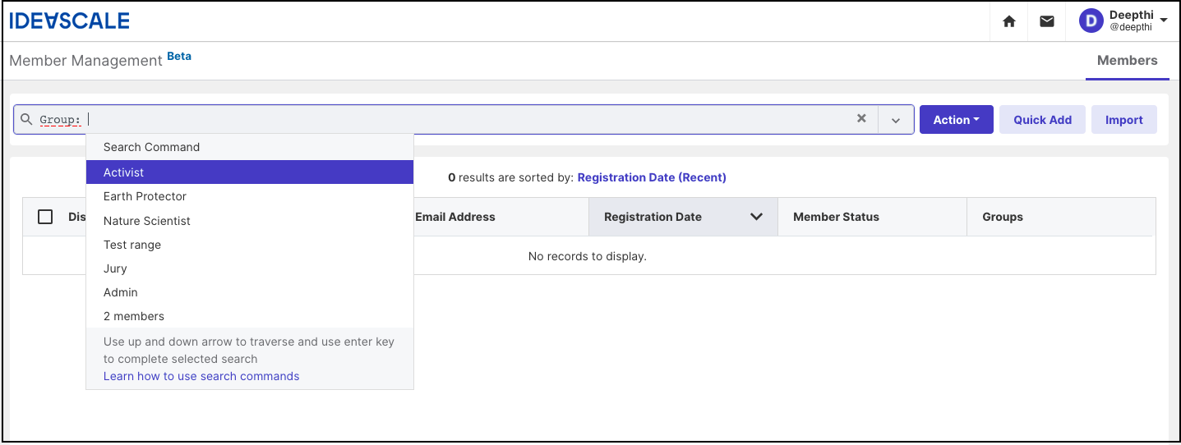Click the Quick Add button
This screenshot has height=445, width=1181.
coord(1042,120)
